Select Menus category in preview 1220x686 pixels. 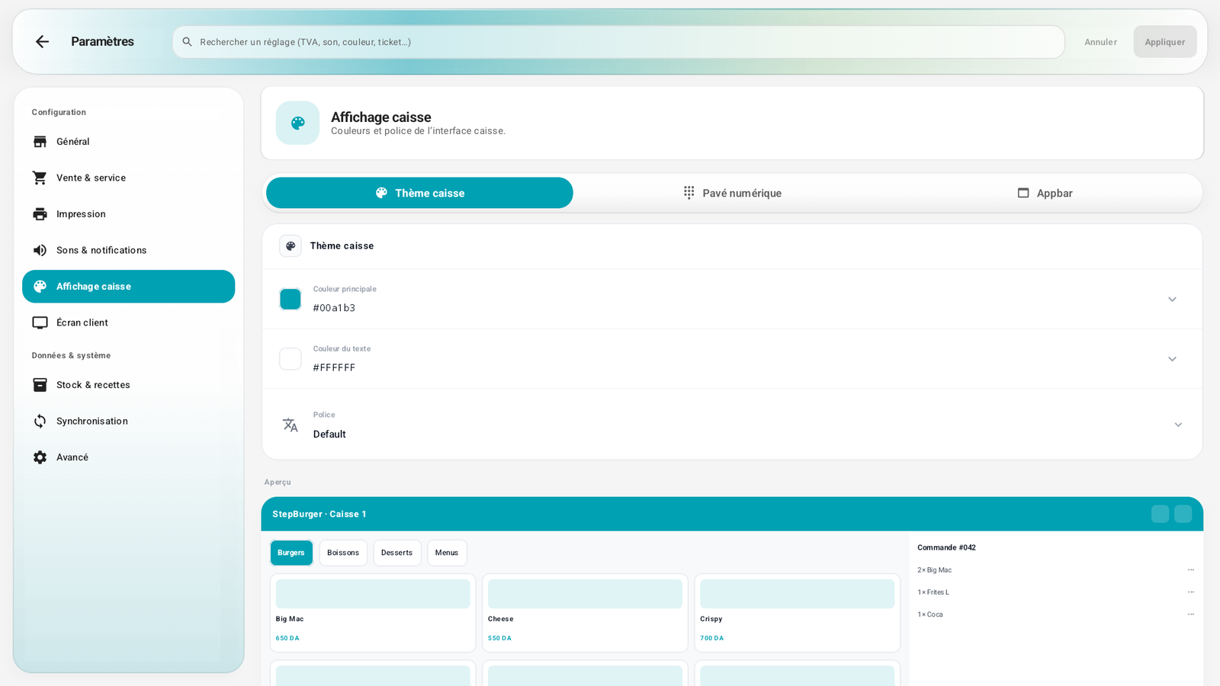447,553
